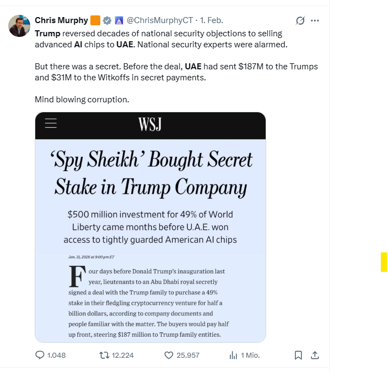
Task: Bookmark this post
Action: [298, 355]
